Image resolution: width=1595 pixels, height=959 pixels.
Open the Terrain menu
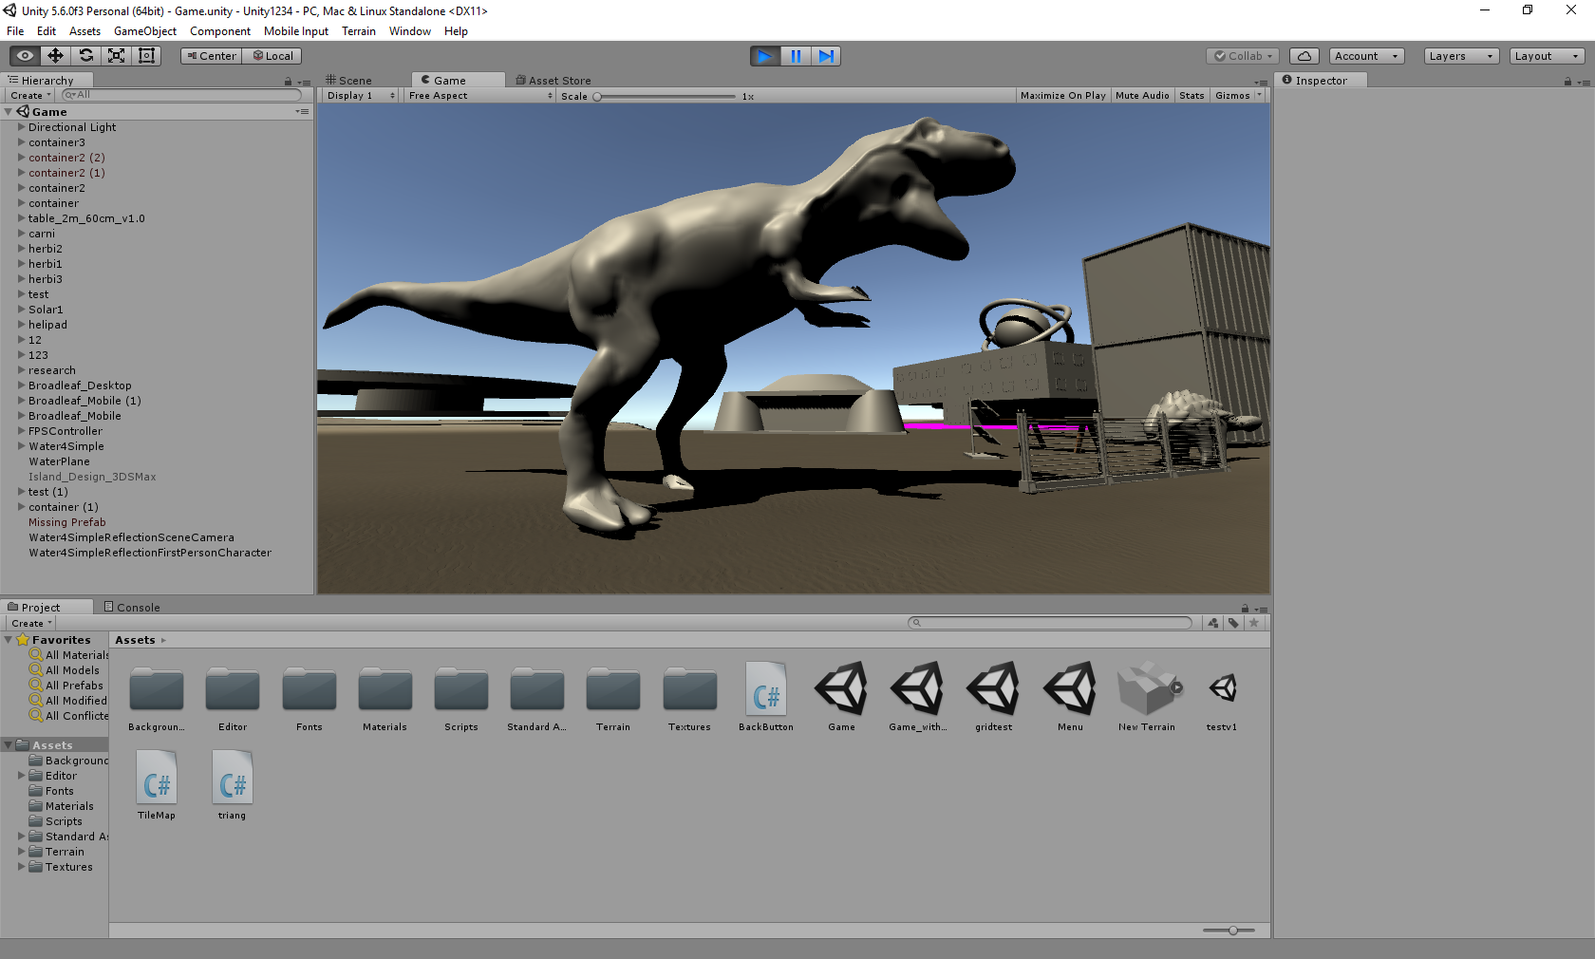pyautogui.click(x=358, y=31)
